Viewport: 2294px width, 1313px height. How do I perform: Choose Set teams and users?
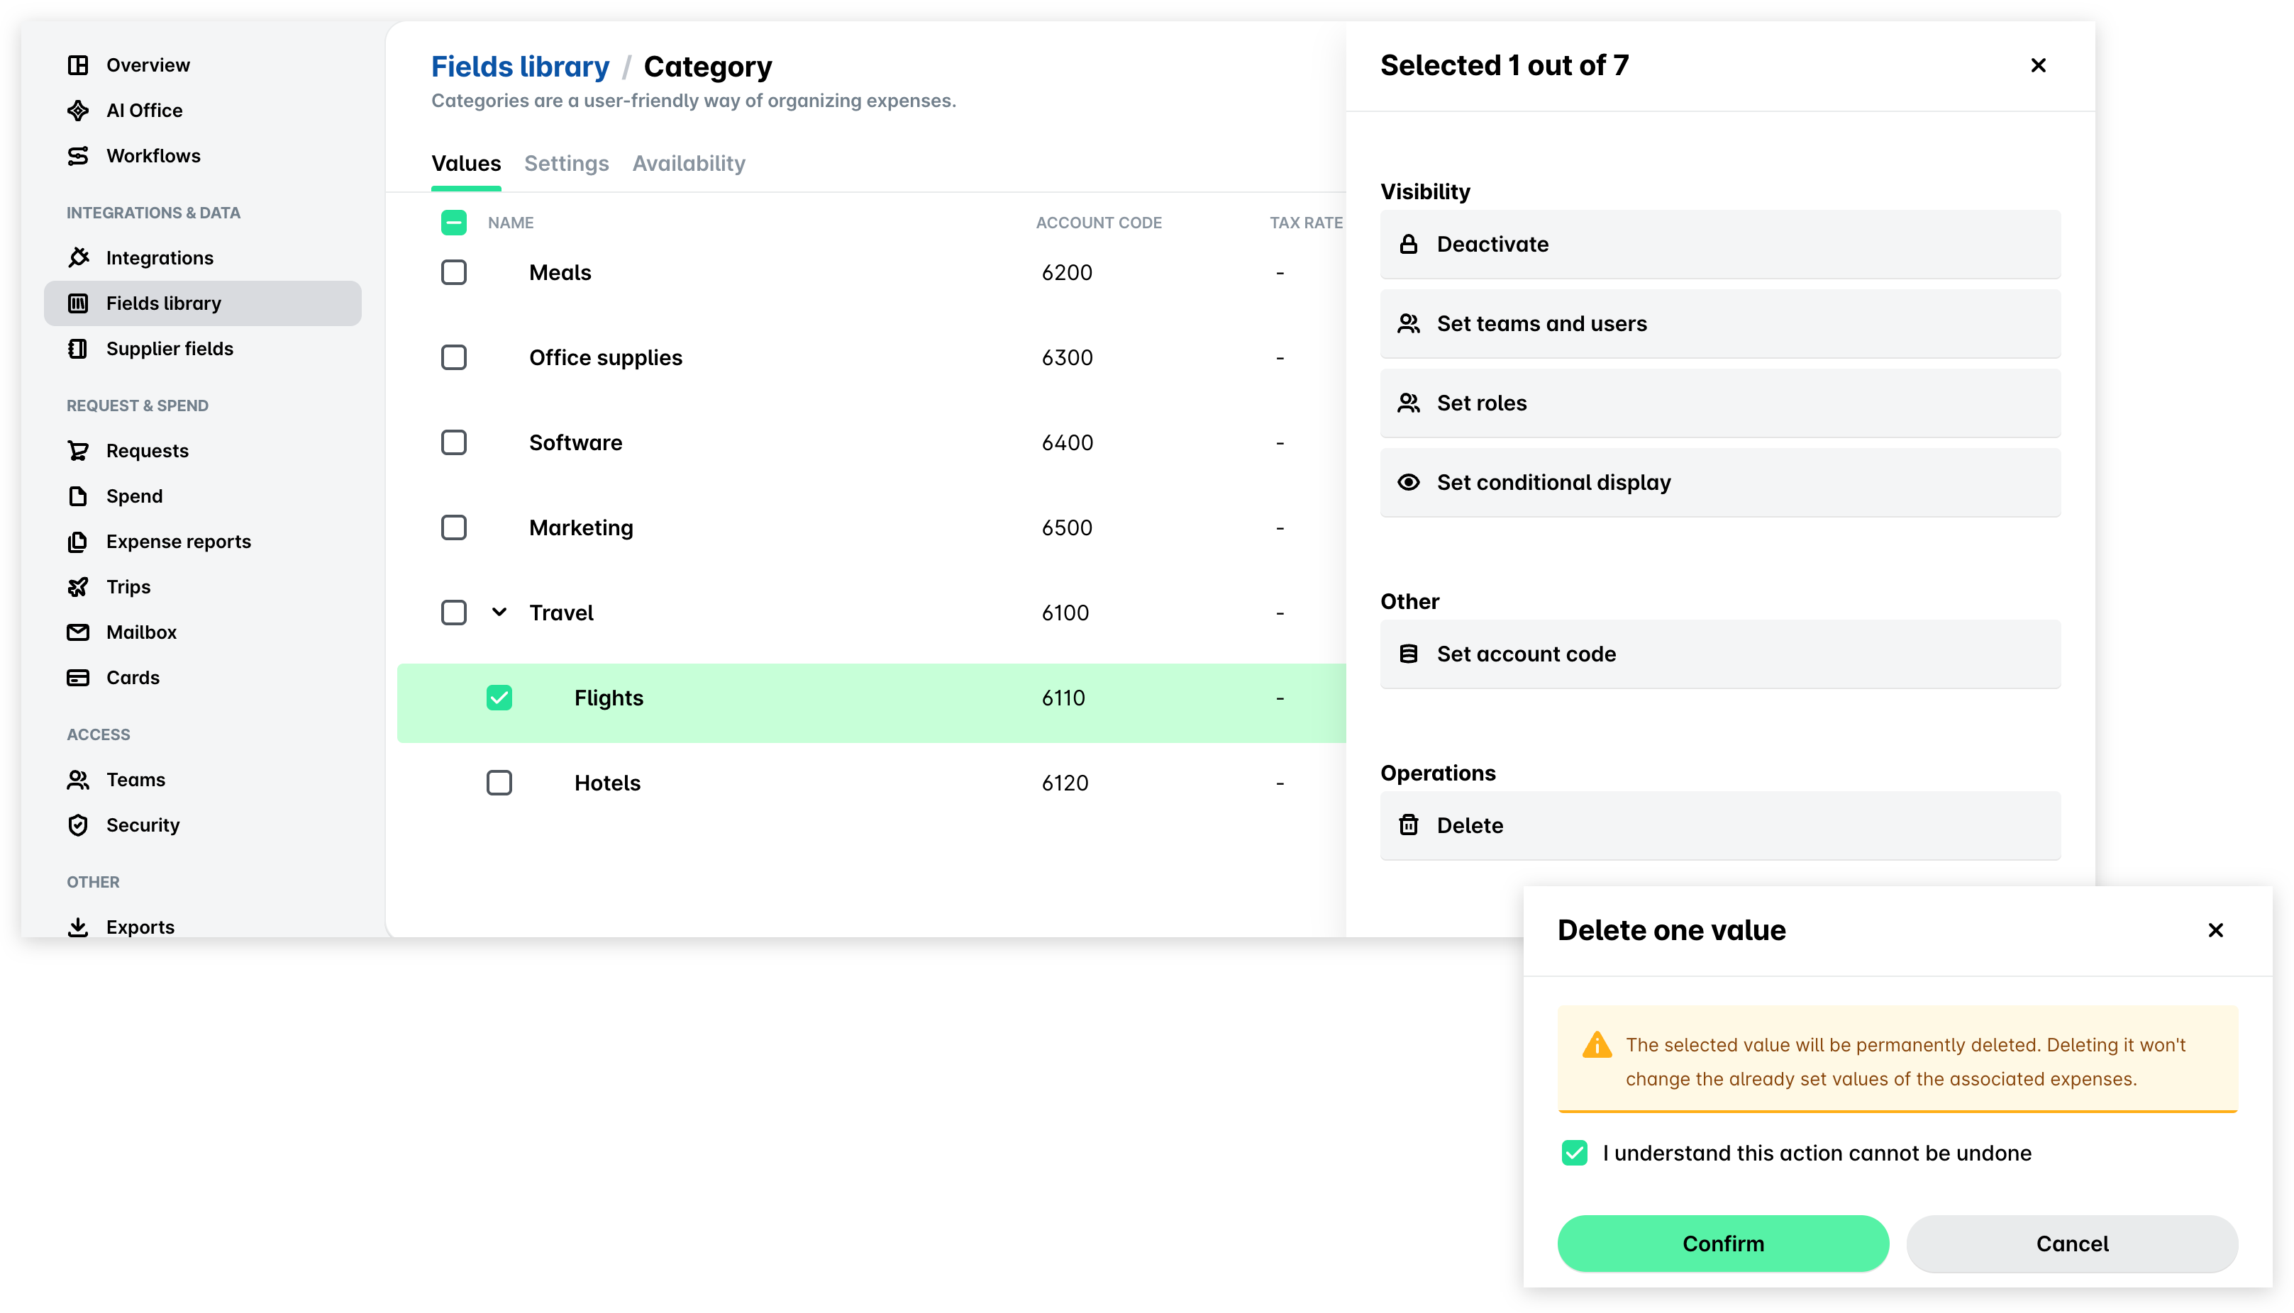pyautogui.click(x=1720, y=323)
